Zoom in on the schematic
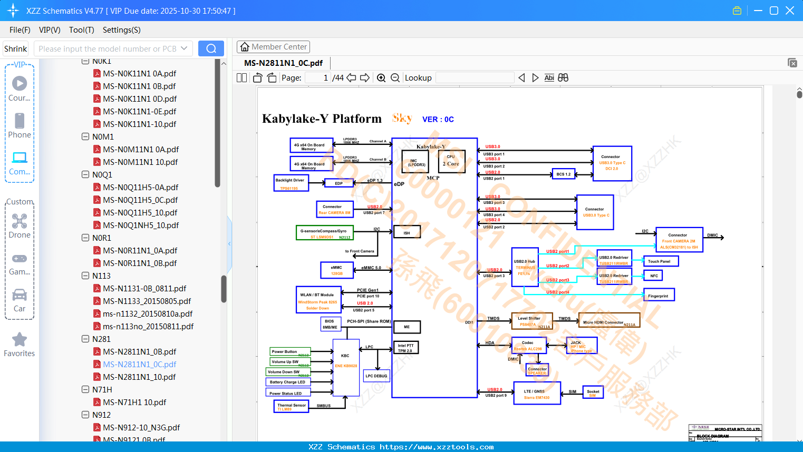The image size is (803, 452). (x=381, y=78)
